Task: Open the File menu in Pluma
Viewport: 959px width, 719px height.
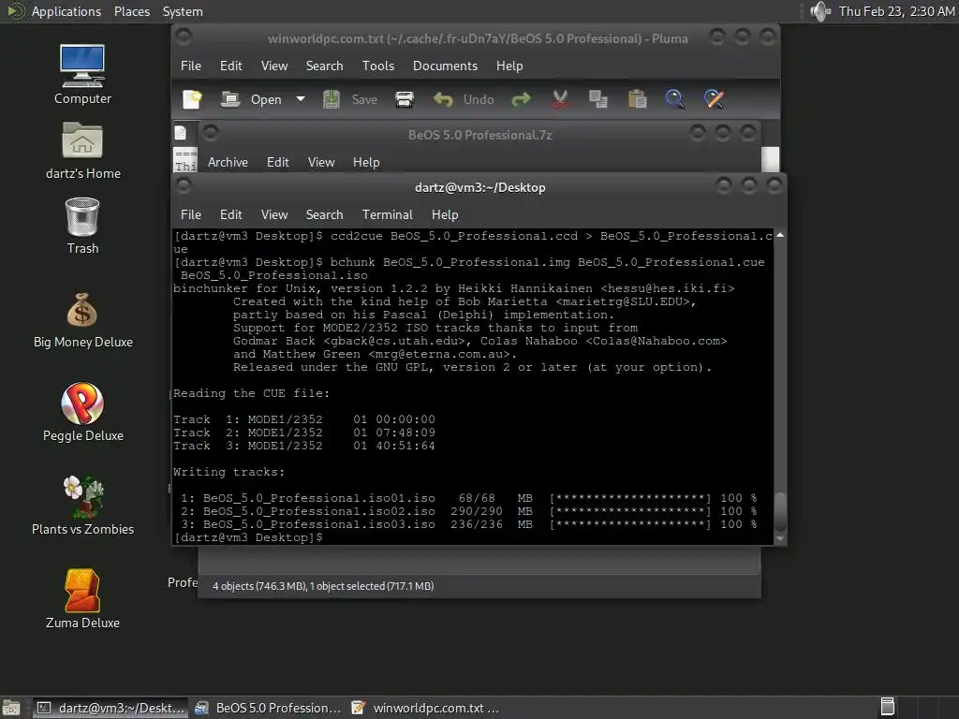Action: (191, 66)
